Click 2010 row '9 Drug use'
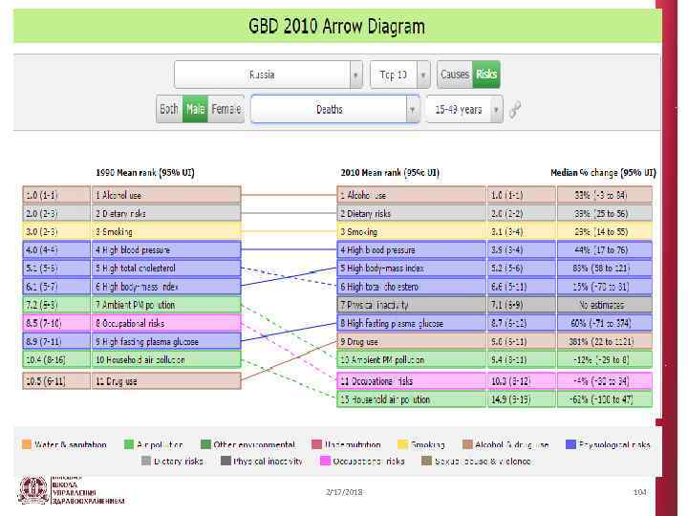688x516 pixels. coord(412,341)
